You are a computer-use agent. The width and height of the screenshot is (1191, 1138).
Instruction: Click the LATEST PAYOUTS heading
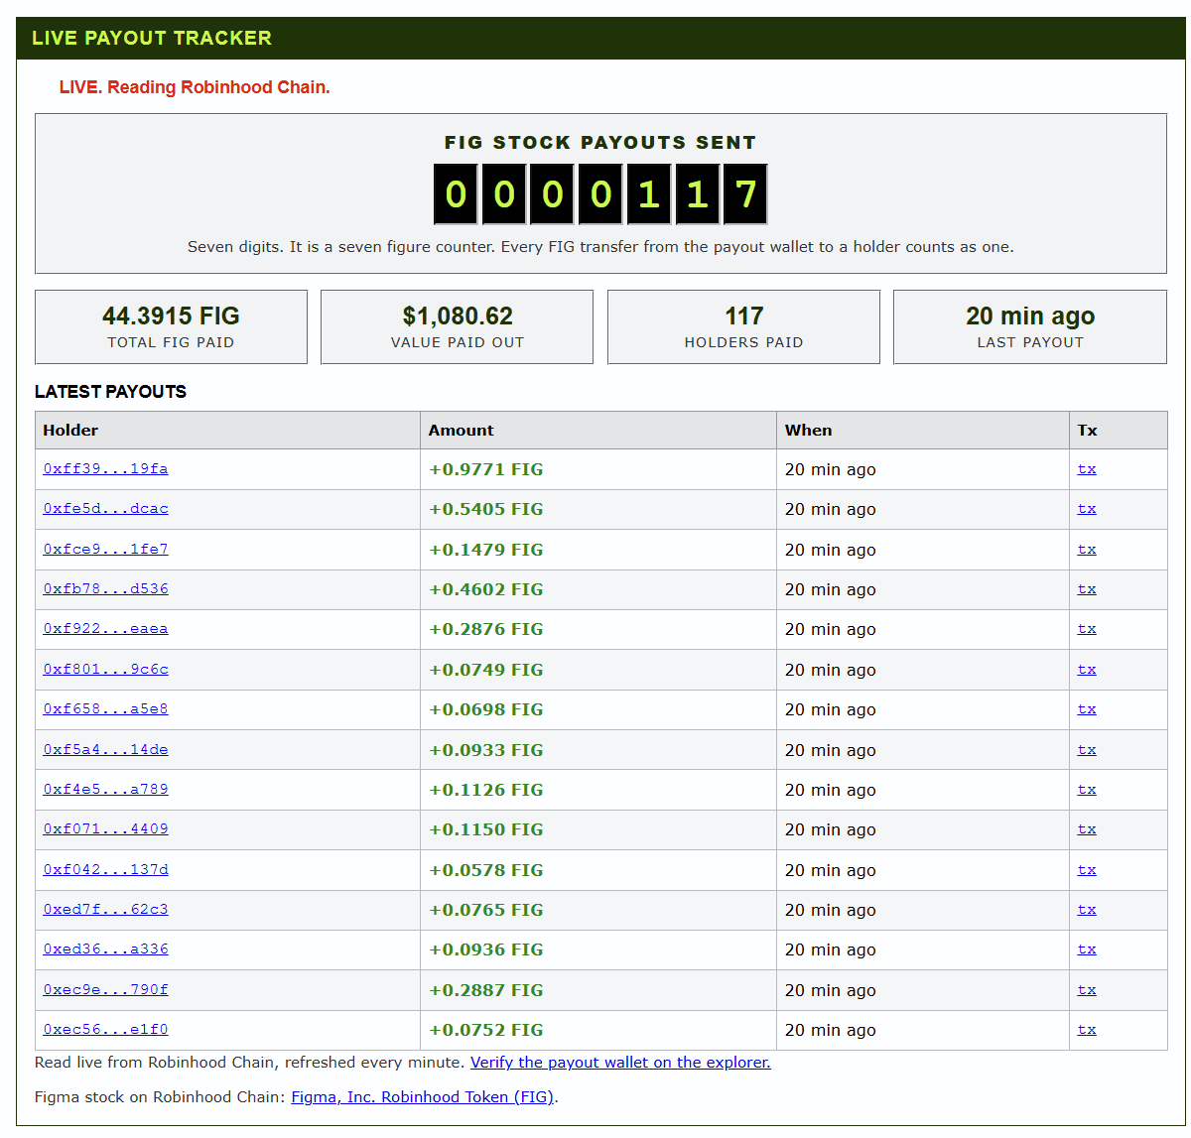110,392
